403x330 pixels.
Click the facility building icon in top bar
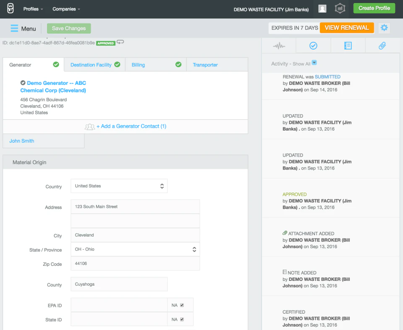(340, 8)
